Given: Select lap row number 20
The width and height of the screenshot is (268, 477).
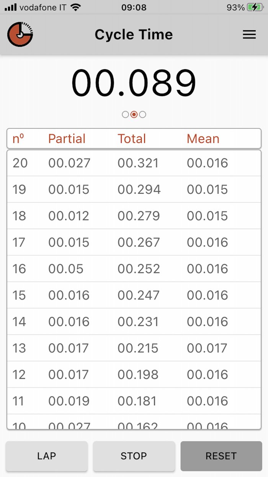Looking at the screenshot, I should coord(134,163).
